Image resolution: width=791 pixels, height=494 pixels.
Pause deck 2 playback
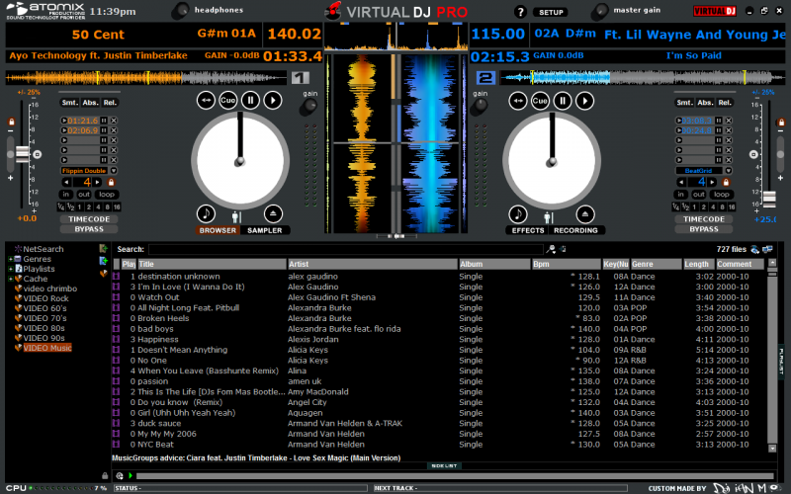[x=563, y=101]
